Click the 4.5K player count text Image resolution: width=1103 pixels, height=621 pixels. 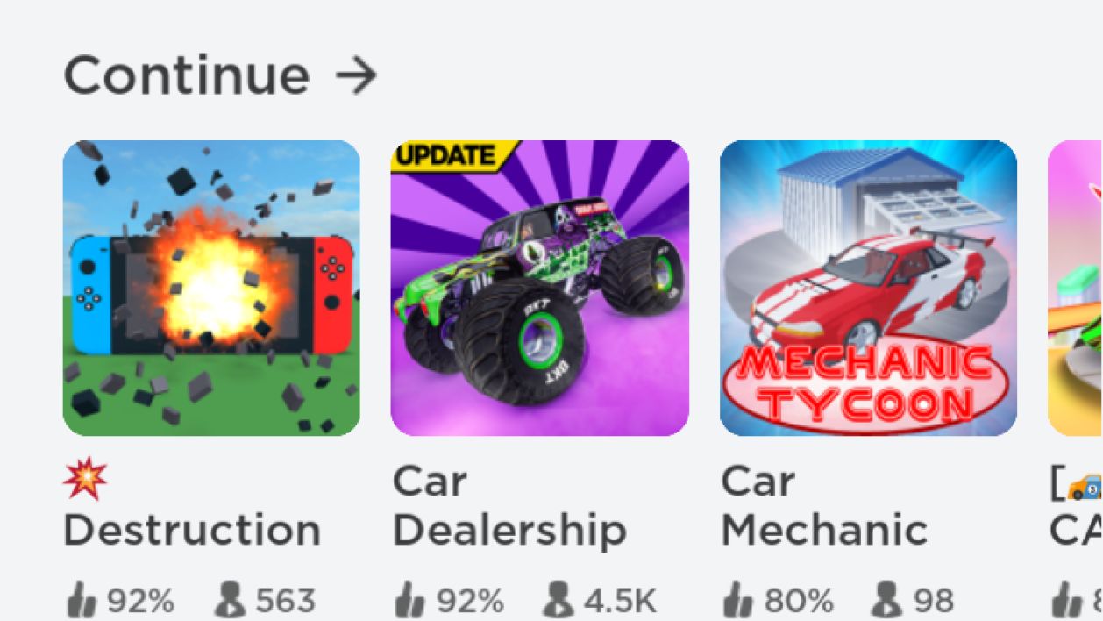(620, 602)
